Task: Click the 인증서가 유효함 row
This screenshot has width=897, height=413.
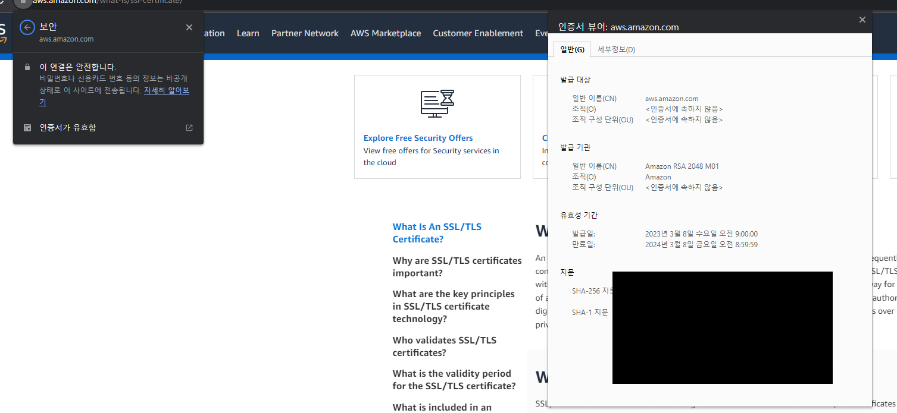Action: (108, 128)
